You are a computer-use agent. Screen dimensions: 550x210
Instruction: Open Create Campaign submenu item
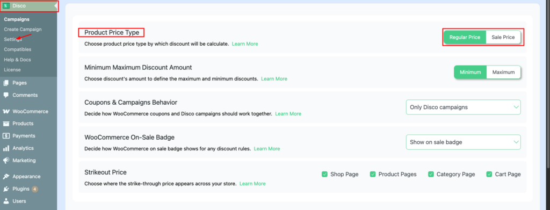[x=23, y=30]
